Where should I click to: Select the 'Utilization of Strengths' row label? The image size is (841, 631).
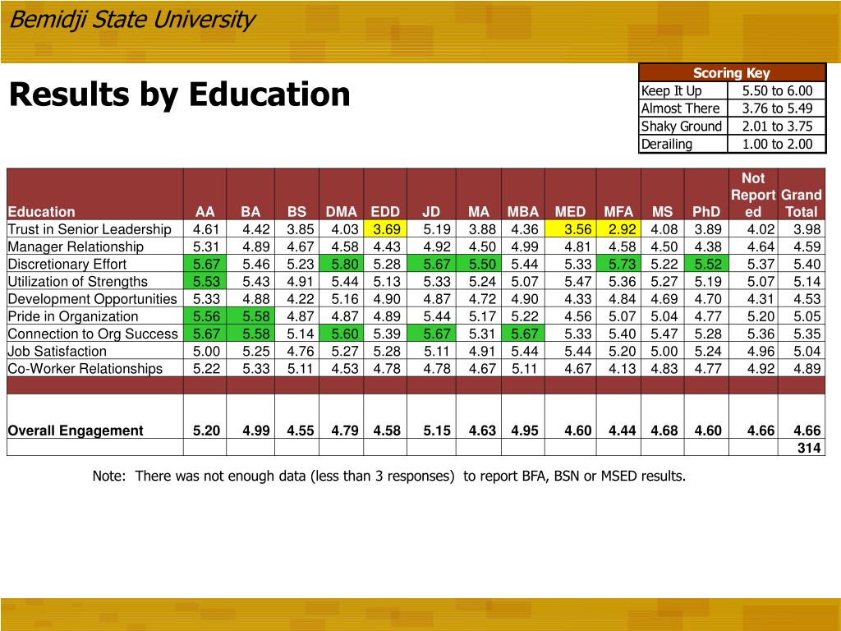pos(78,282)
